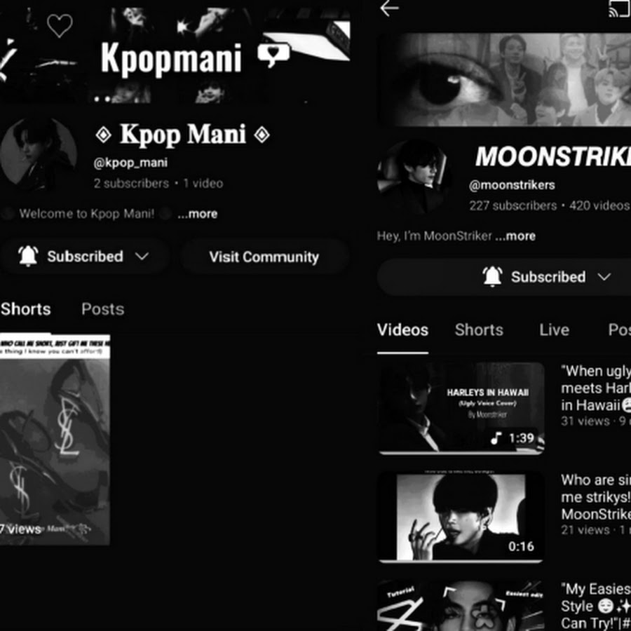Select the Videos tab
The width and height of the screenshot is (631, 631).
point(402,330)
